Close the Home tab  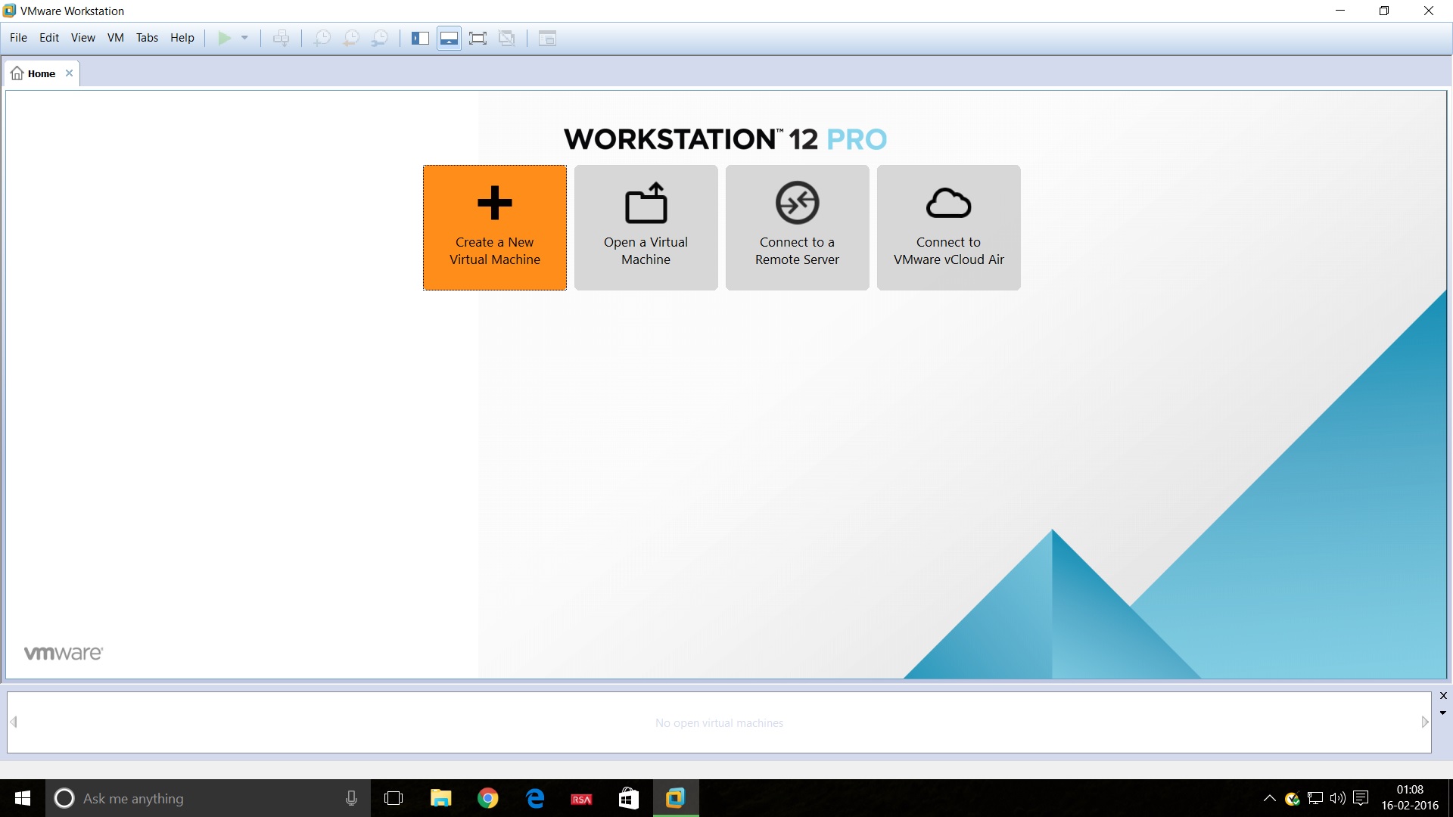tap(69, 73)
